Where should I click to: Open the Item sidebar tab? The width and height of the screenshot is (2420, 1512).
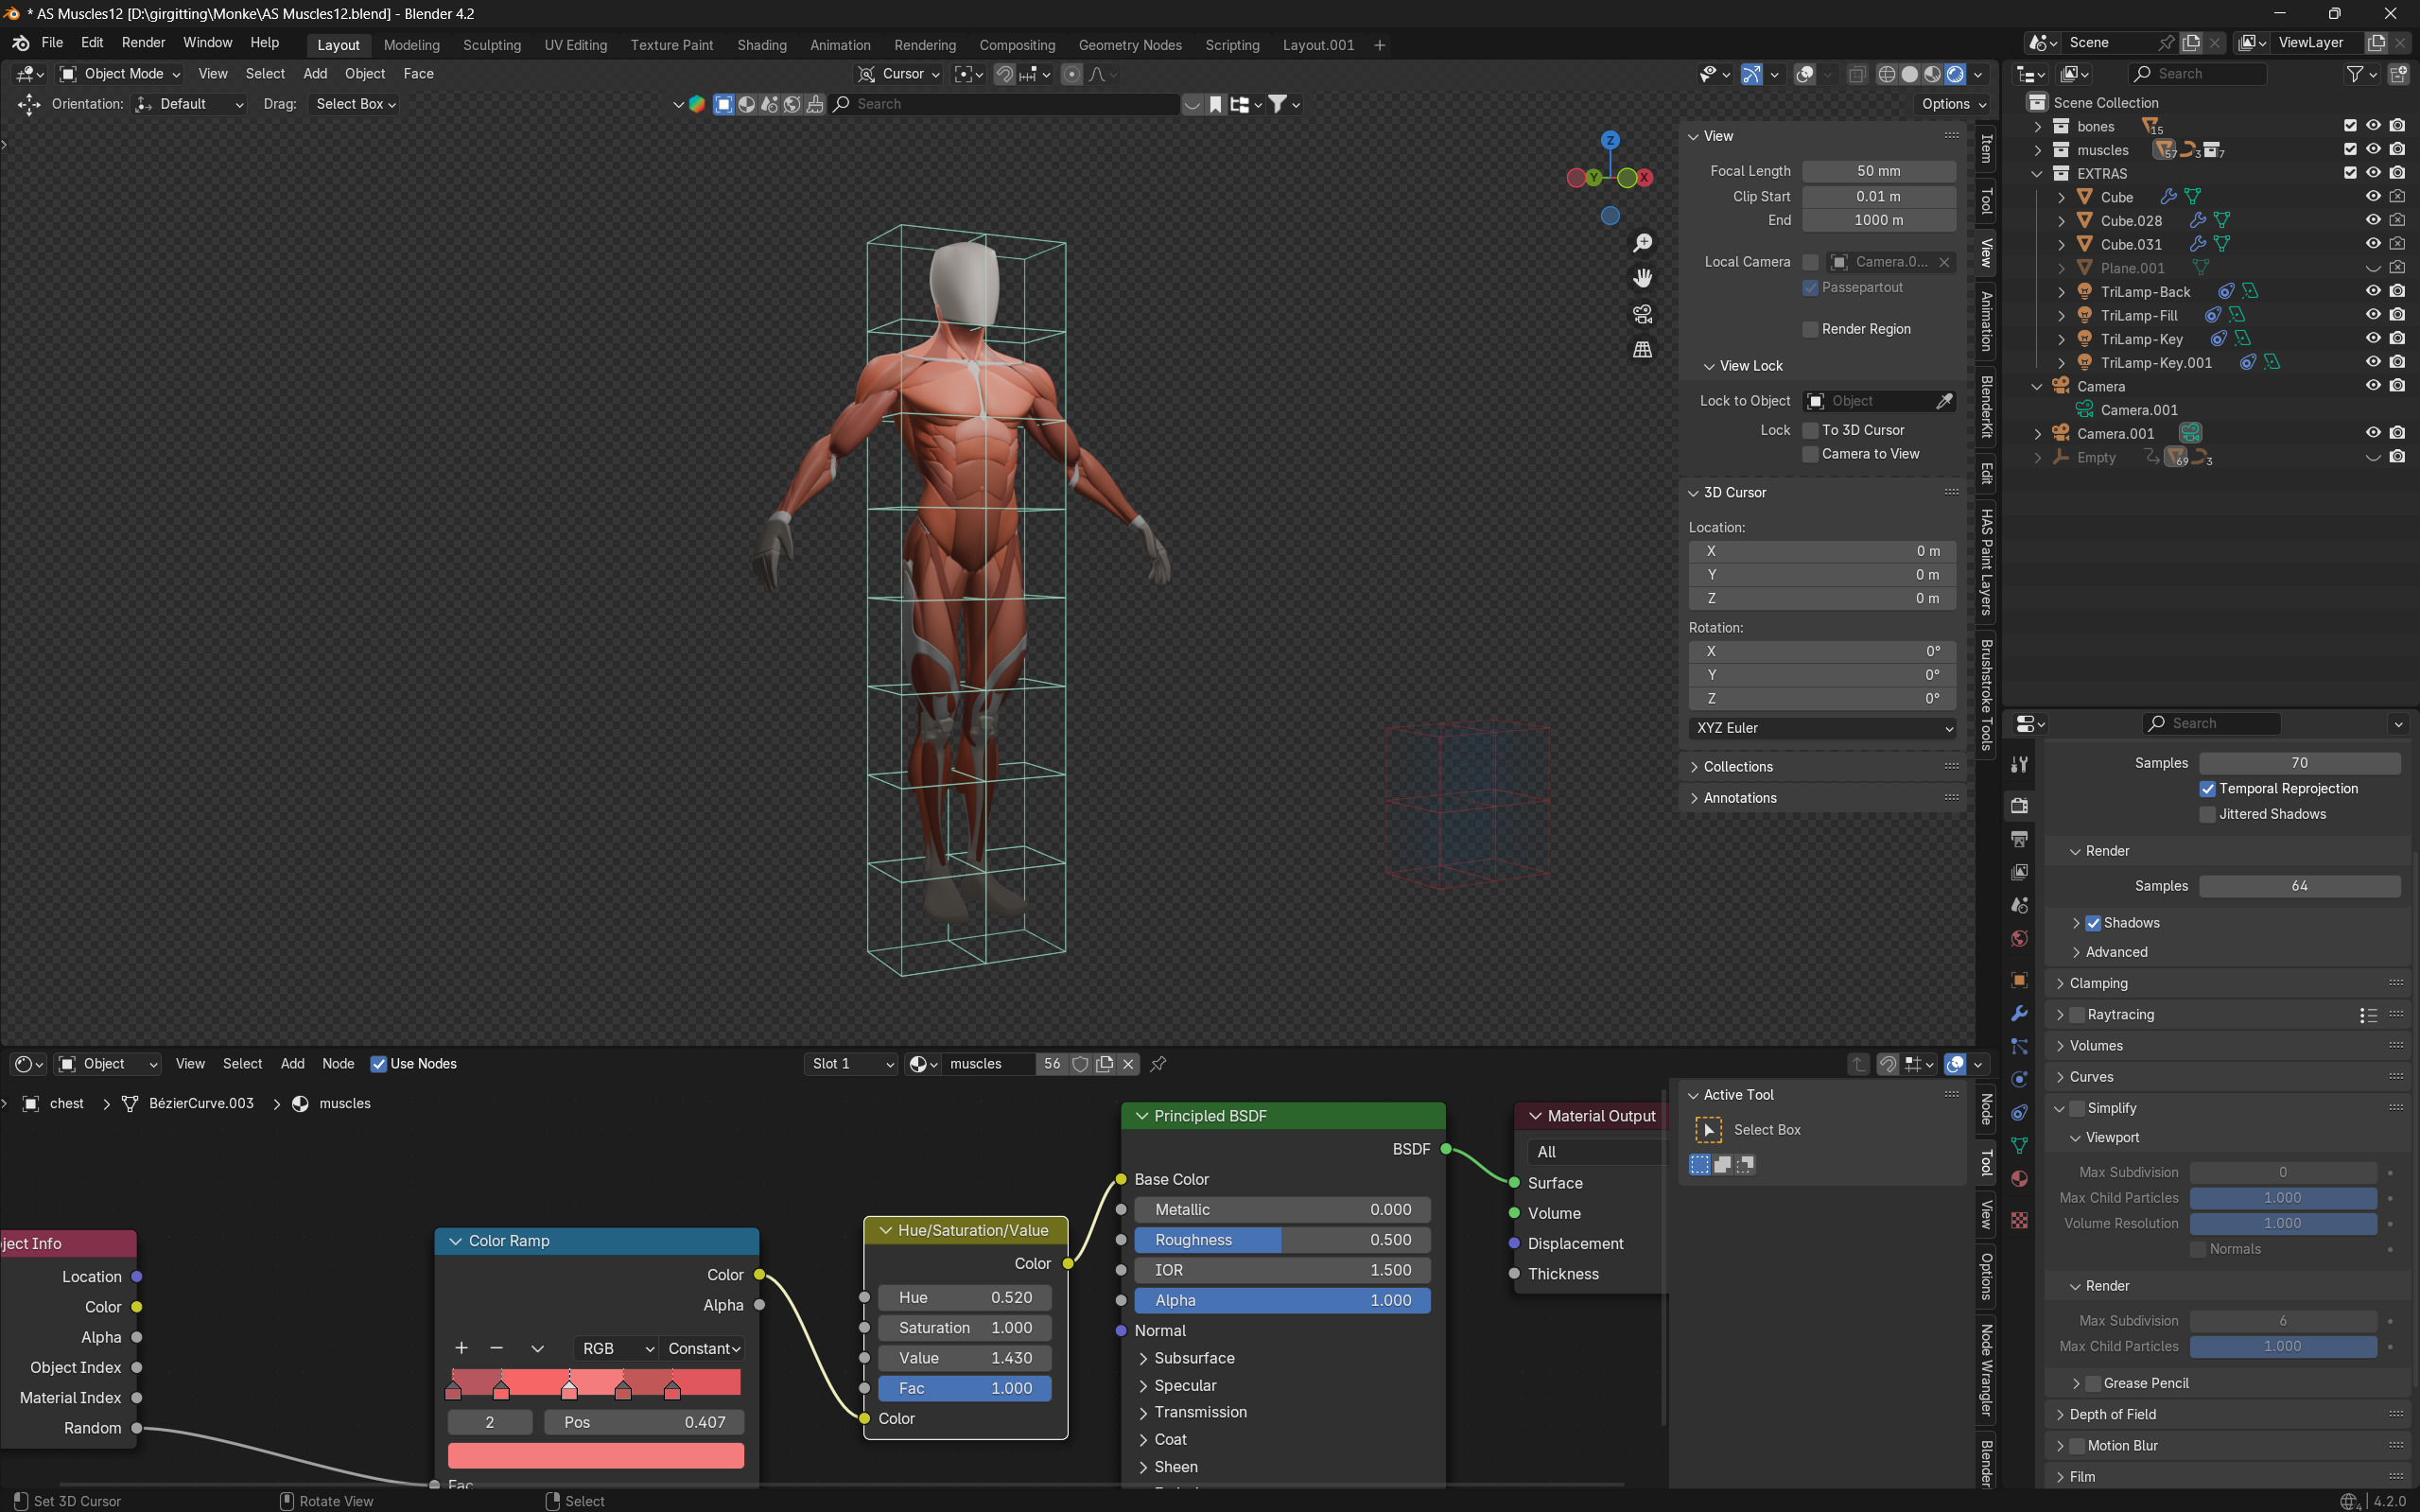[x=1987, y=149]
